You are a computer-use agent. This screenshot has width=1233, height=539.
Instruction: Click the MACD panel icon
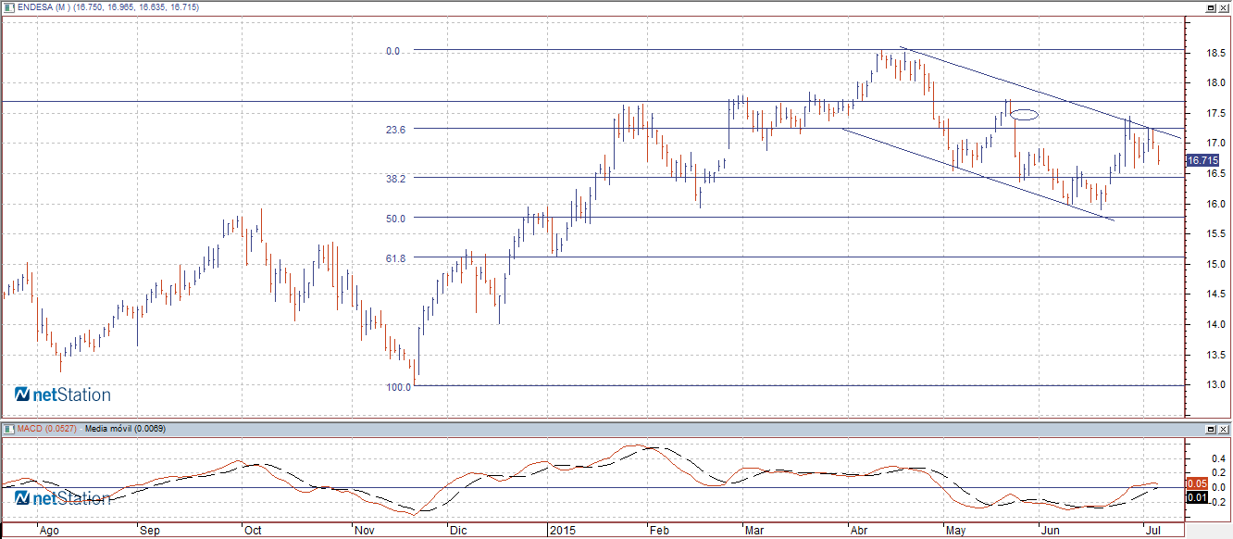[7, 430]
